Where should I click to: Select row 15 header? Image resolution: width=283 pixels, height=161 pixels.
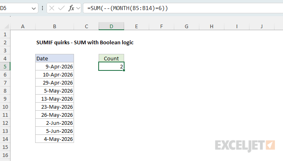point(5,147)
